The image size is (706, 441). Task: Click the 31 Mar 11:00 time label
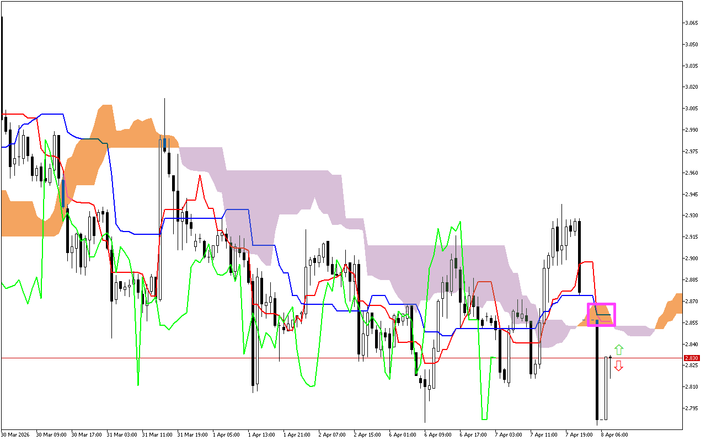point(156,434)
